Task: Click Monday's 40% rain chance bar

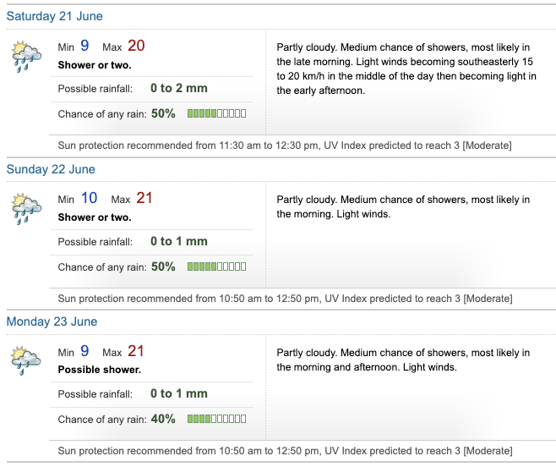Action: coord(216,419)
